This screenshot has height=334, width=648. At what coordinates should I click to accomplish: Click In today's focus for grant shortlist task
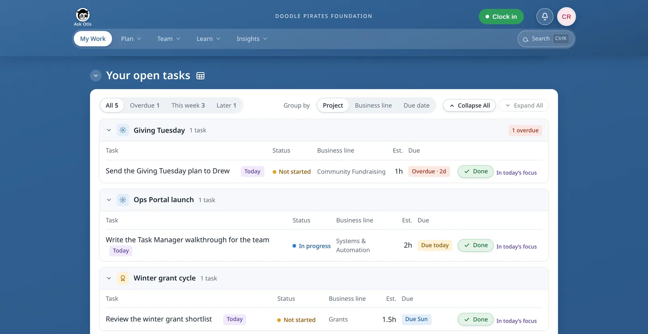pos(516,321)
